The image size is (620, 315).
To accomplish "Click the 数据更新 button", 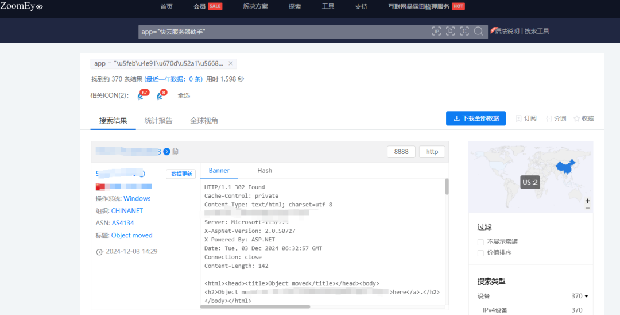I will coord(181,174).
